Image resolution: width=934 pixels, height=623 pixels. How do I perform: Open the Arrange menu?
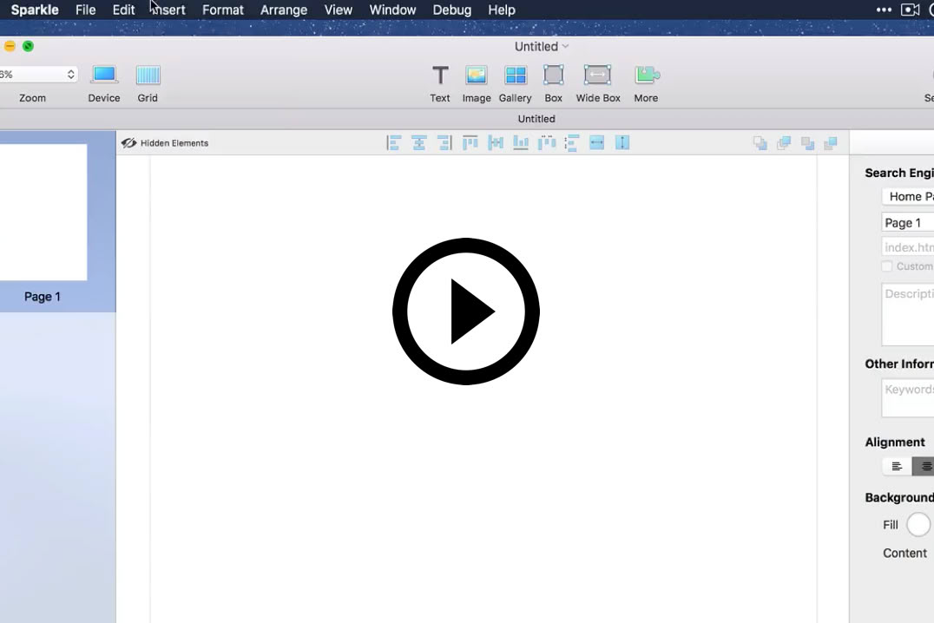[x=284, y=10]
